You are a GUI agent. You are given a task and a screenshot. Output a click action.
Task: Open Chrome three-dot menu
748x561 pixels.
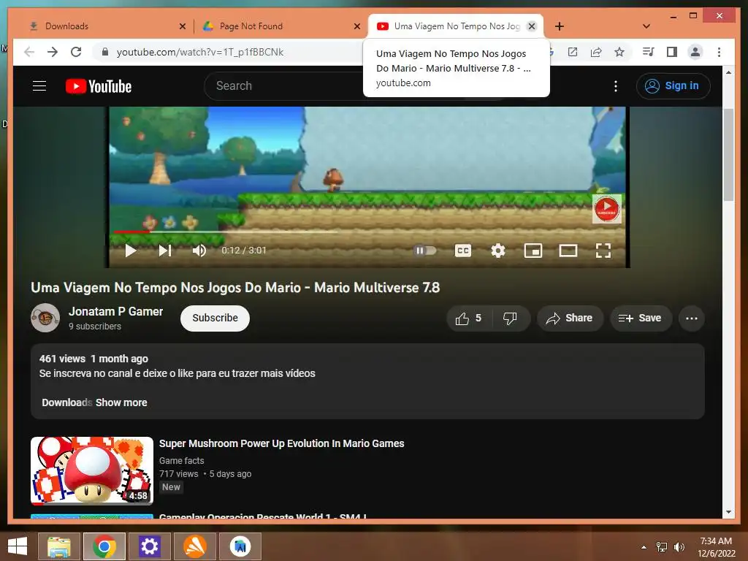point(719,52)
